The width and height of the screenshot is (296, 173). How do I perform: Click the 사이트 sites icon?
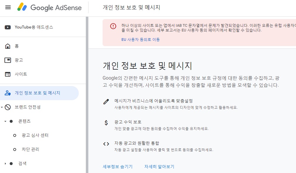click(x=8, y=74)
